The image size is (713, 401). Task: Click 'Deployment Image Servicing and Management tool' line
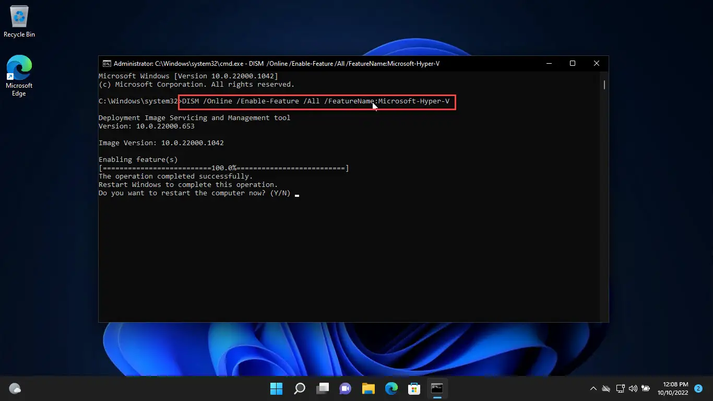pyautogui.click(x=194, y=118)
